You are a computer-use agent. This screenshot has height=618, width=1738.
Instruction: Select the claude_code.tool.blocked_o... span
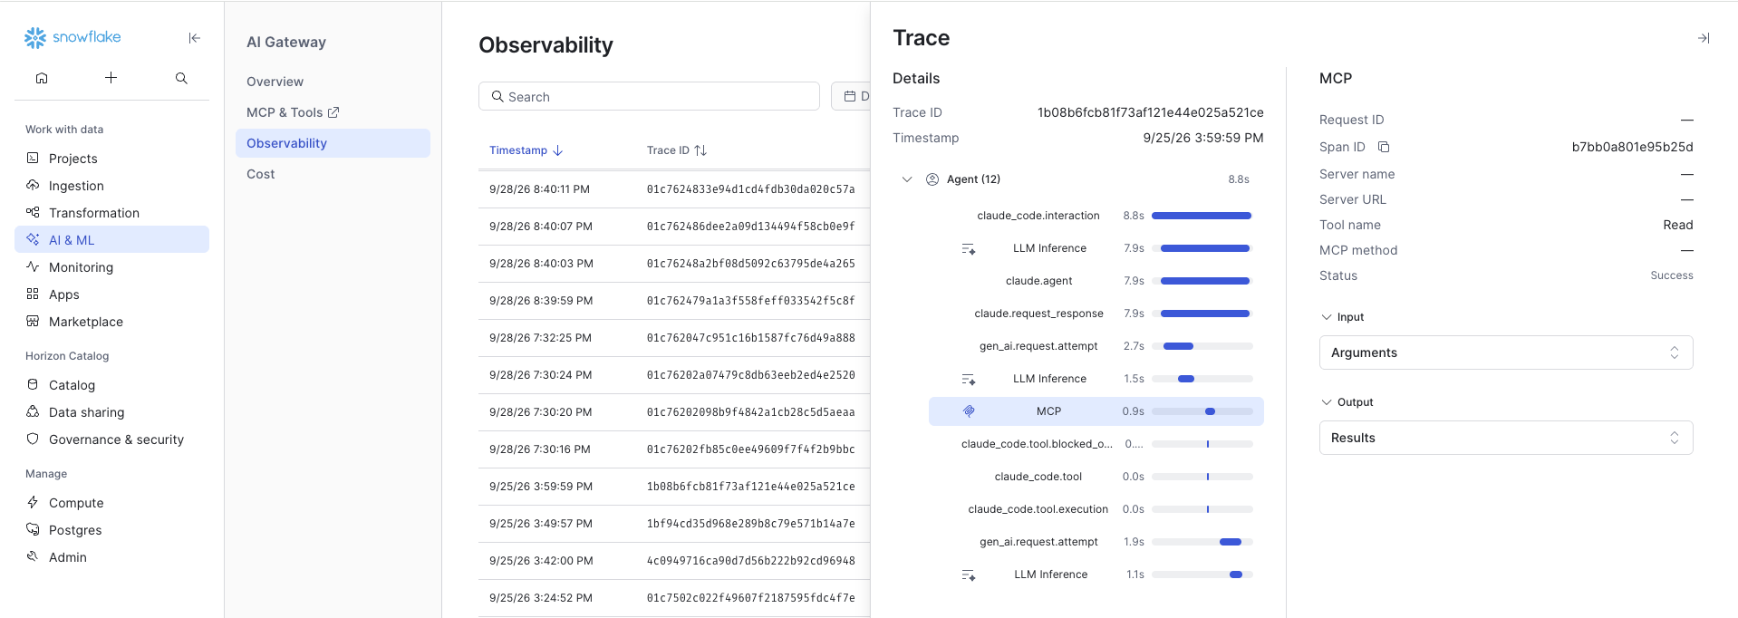coord(1096,444)
